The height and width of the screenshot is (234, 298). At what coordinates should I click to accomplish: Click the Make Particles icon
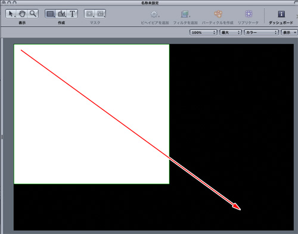218,14
